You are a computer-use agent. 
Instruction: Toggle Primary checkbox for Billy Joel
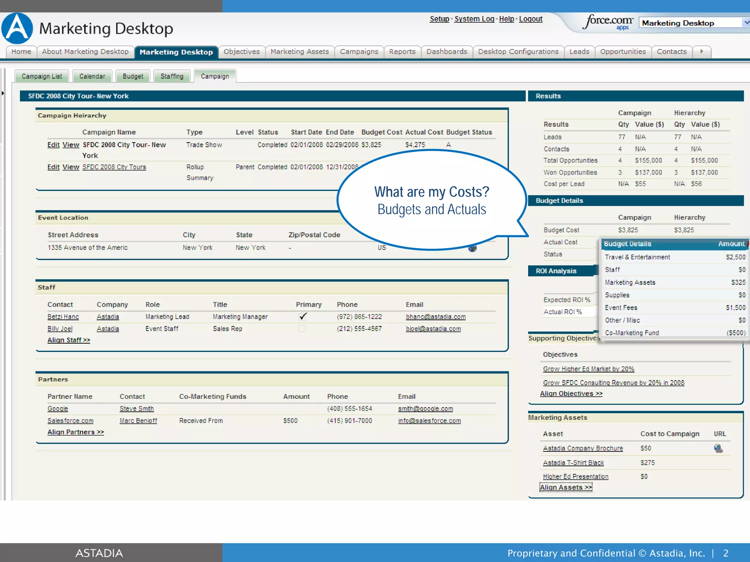pyautogui.click(x=302, y=329)
